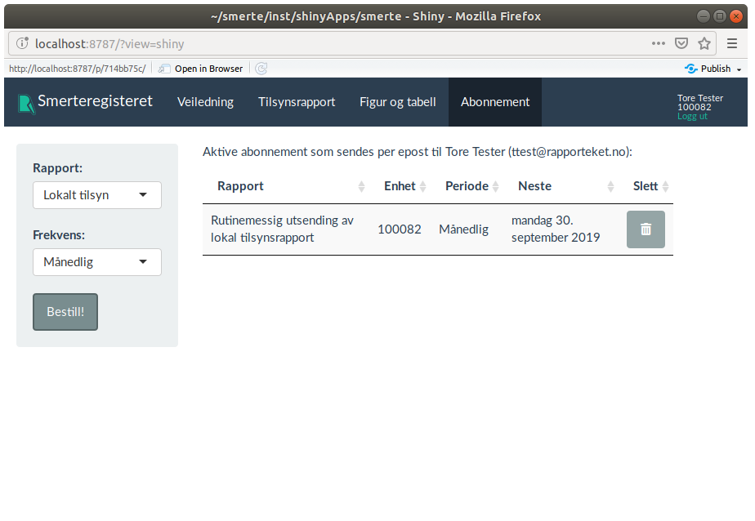This screenshot has height=521, width=755.
Task: Show site information icon in address bar
Action: pos(22,44)
